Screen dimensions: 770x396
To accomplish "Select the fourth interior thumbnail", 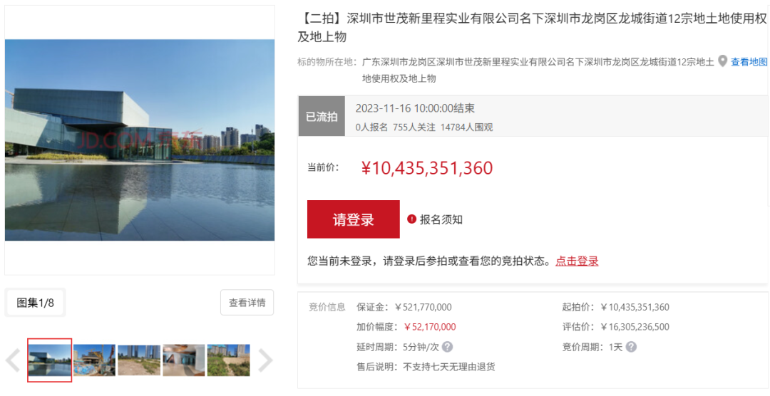I will [184, 360].
